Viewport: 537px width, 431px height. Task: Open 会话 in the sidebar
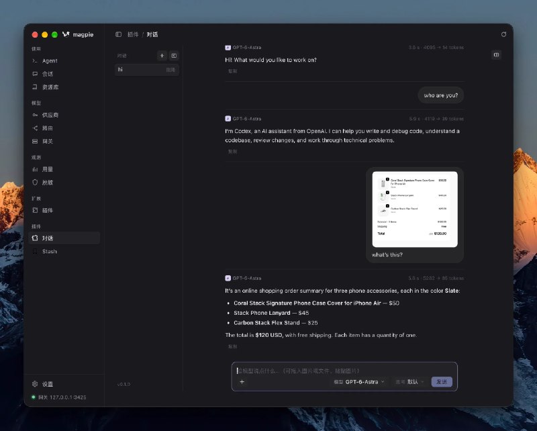tap(64, 74)
